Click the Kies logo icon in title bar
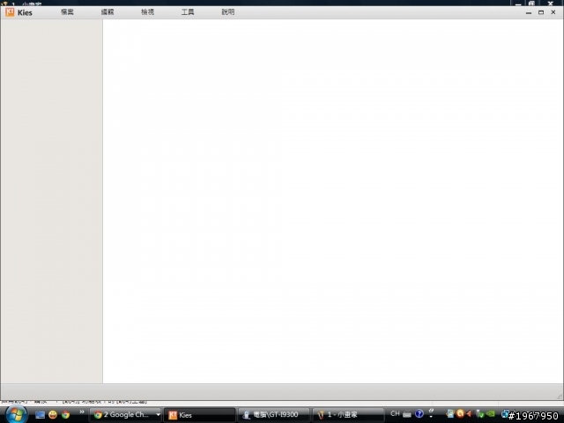The height and width of the screenshot is (423, 564). (x=10, y=11)
